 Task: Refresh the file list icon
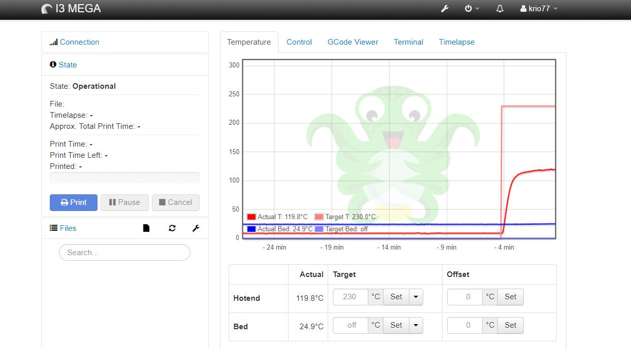tap(172, 228)
